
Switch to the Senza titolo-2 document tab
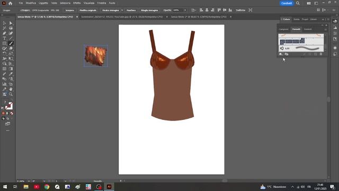tap(199, 16)
